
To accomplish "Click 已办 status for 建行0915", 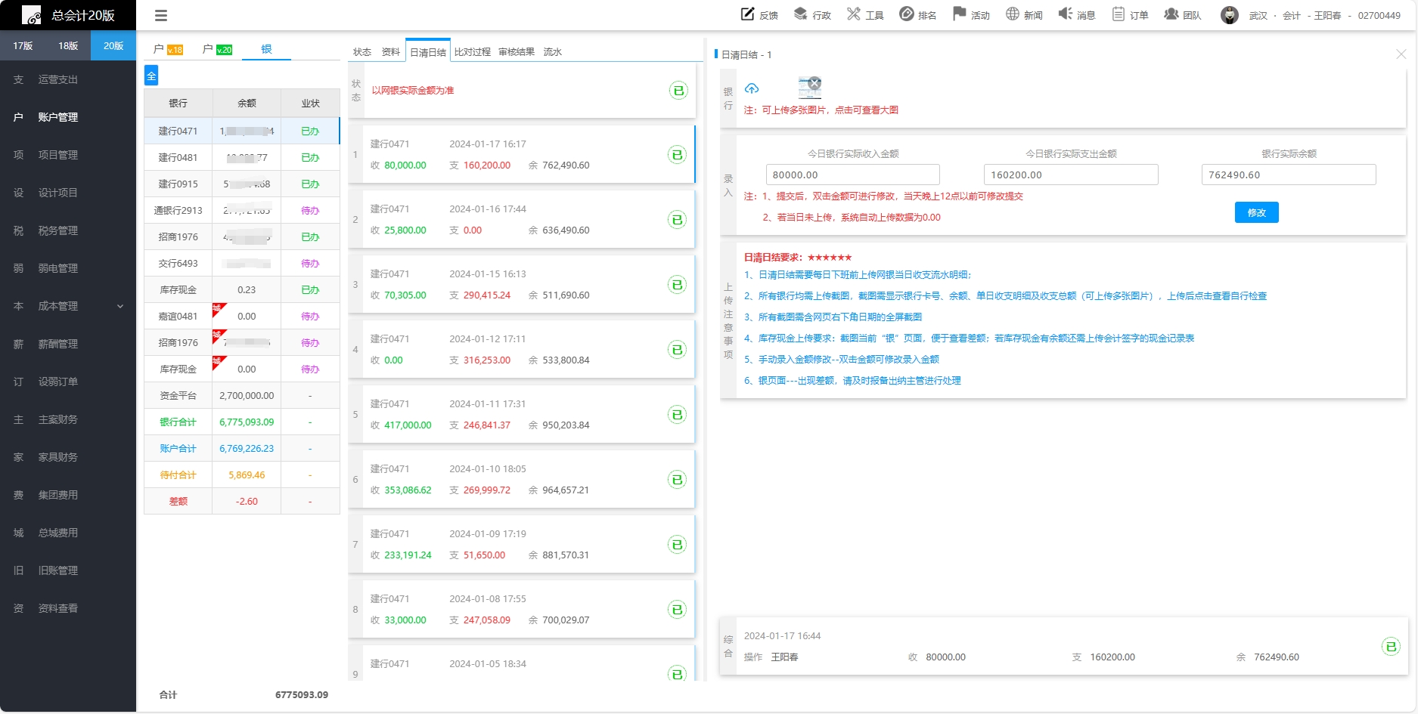I will tap(310, 184).
